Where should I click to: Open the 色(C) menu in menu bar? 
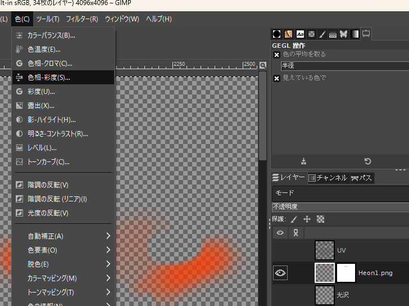click(x=22, y=19)
